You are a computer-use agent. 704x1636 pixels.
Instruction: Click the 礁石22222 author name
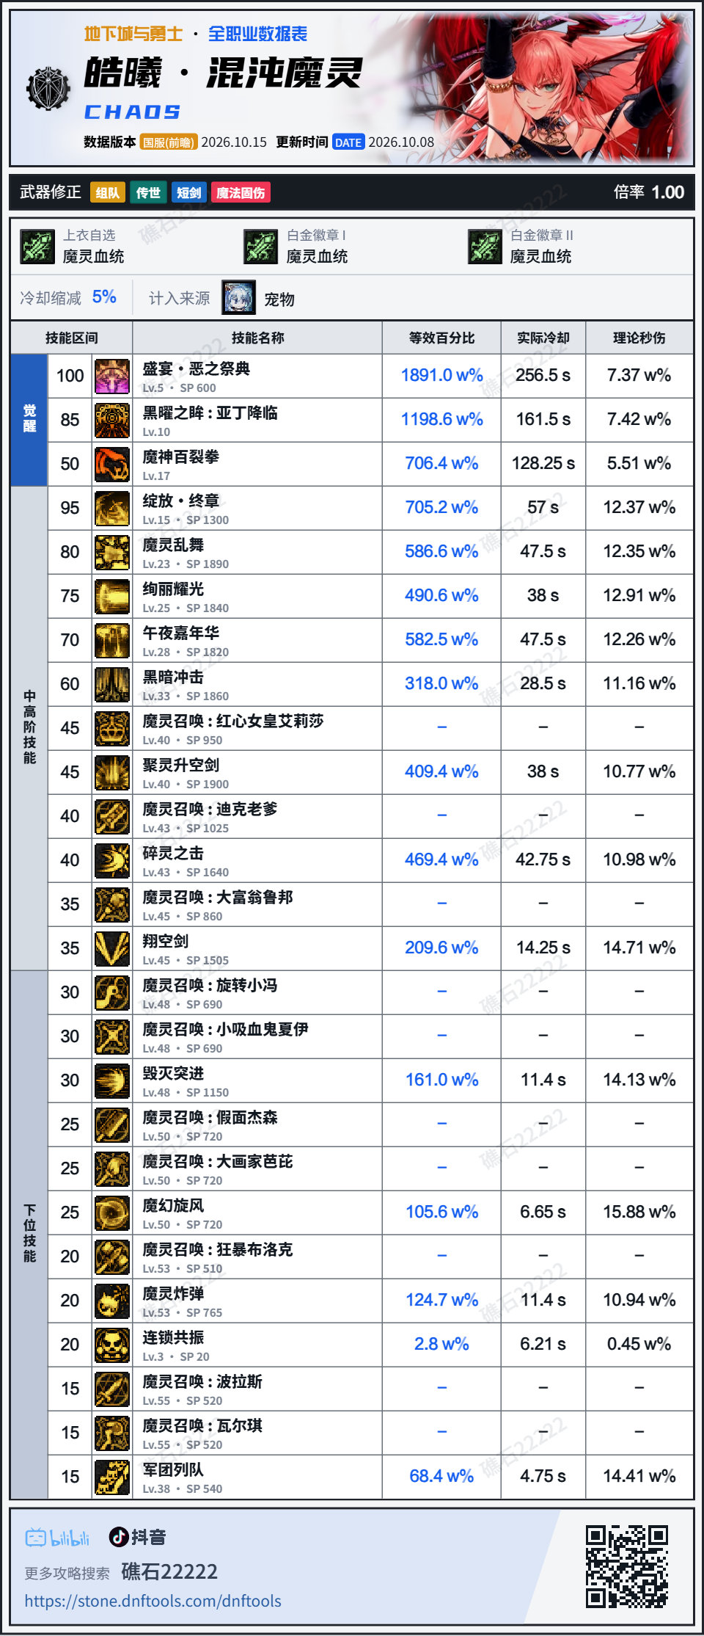tap(169, 1571)
